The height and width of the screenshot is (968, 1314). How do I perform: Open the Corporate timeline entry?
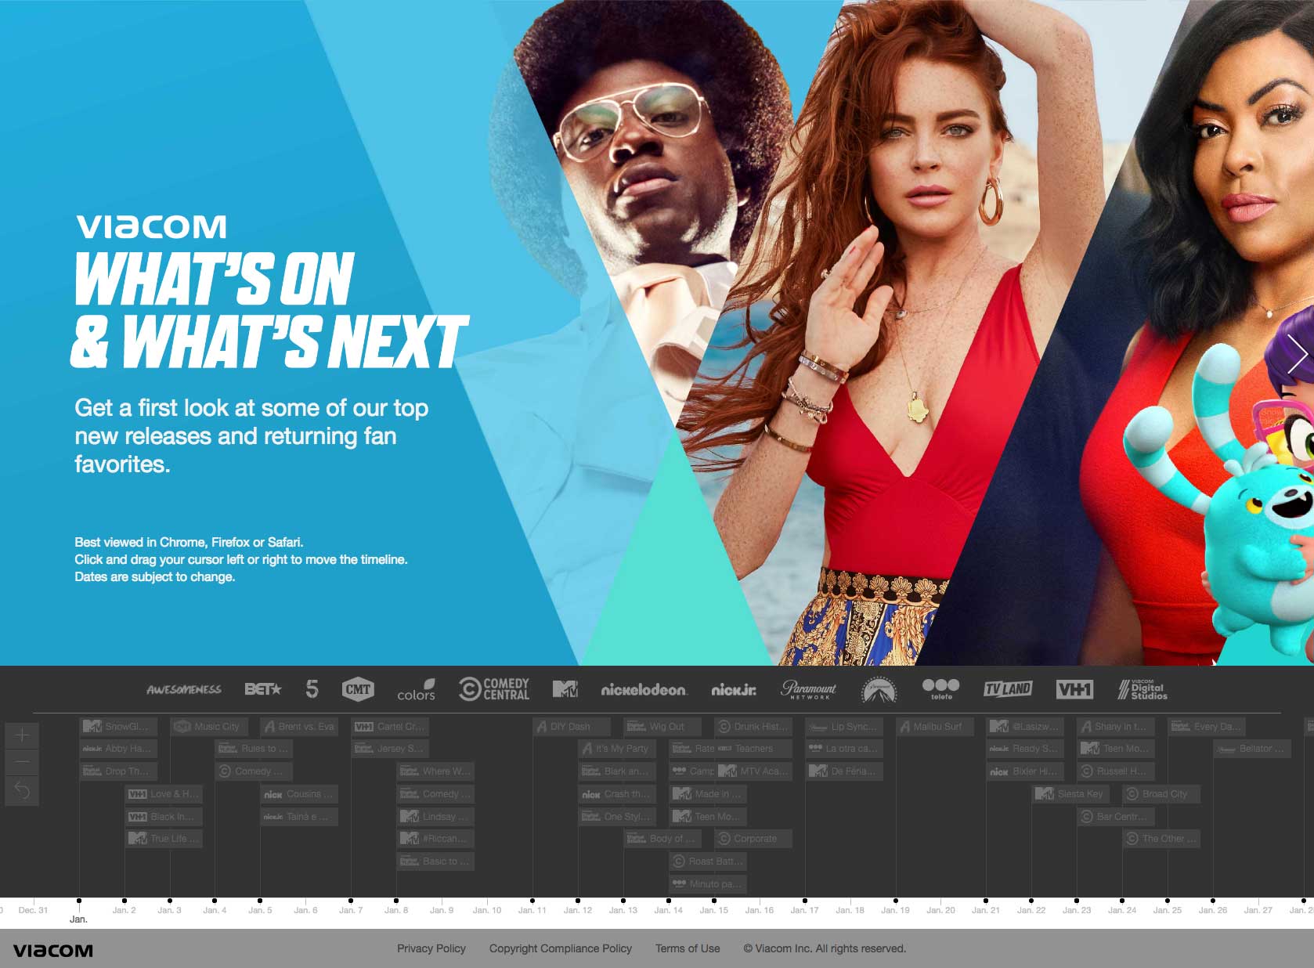(x=753, y=839)
